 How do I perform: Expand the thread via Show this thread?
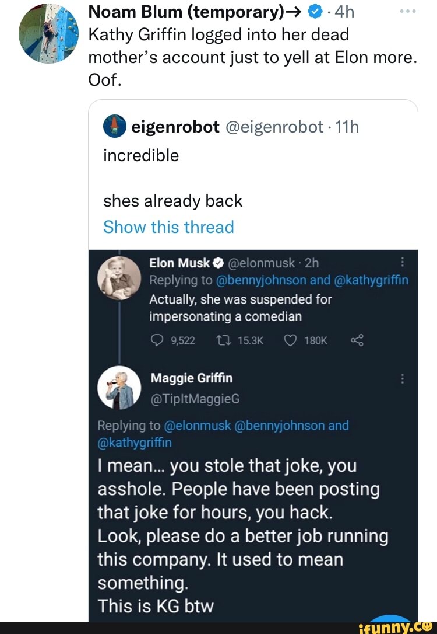(168, 227)
